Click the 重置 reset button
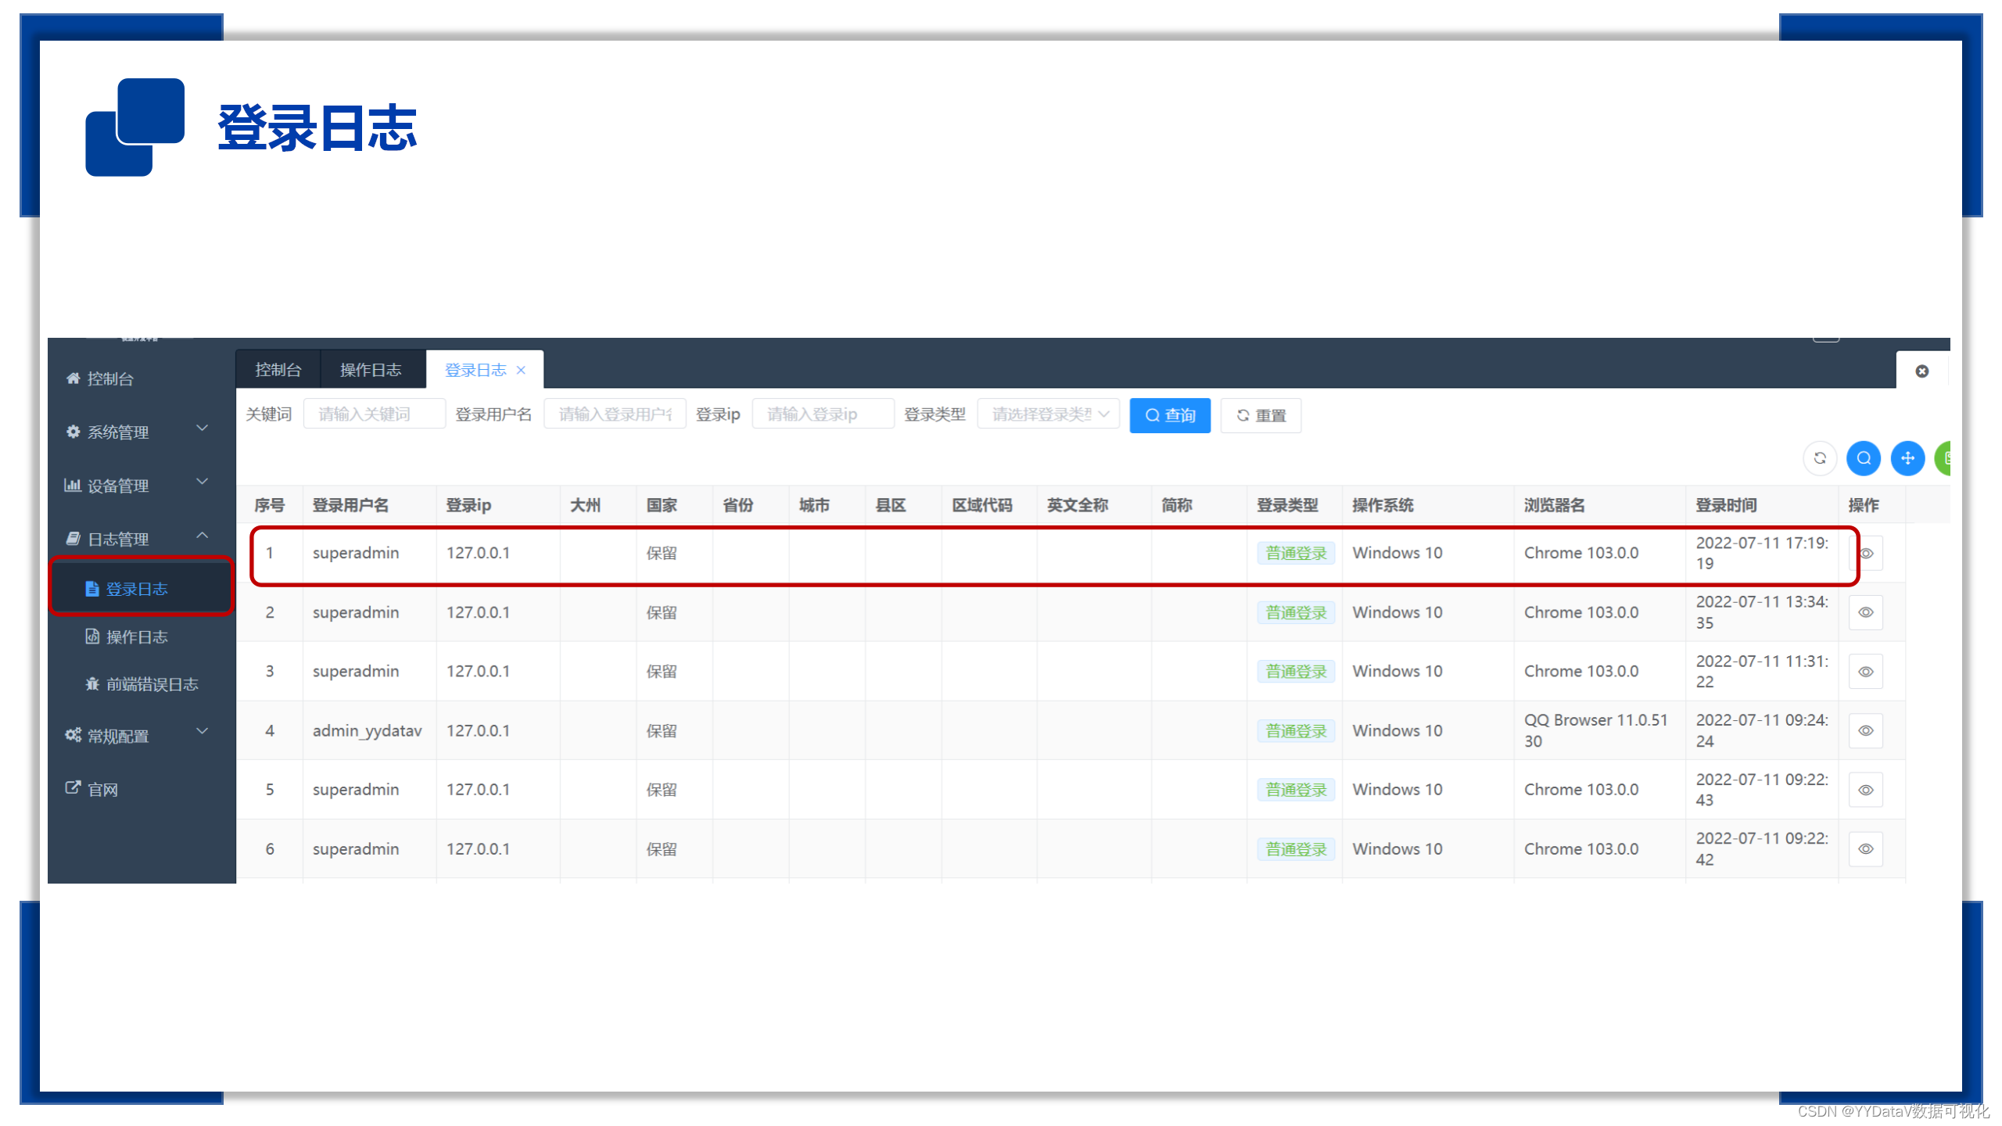The width and height of the screenshot is (2002, 1126). 1261,415
